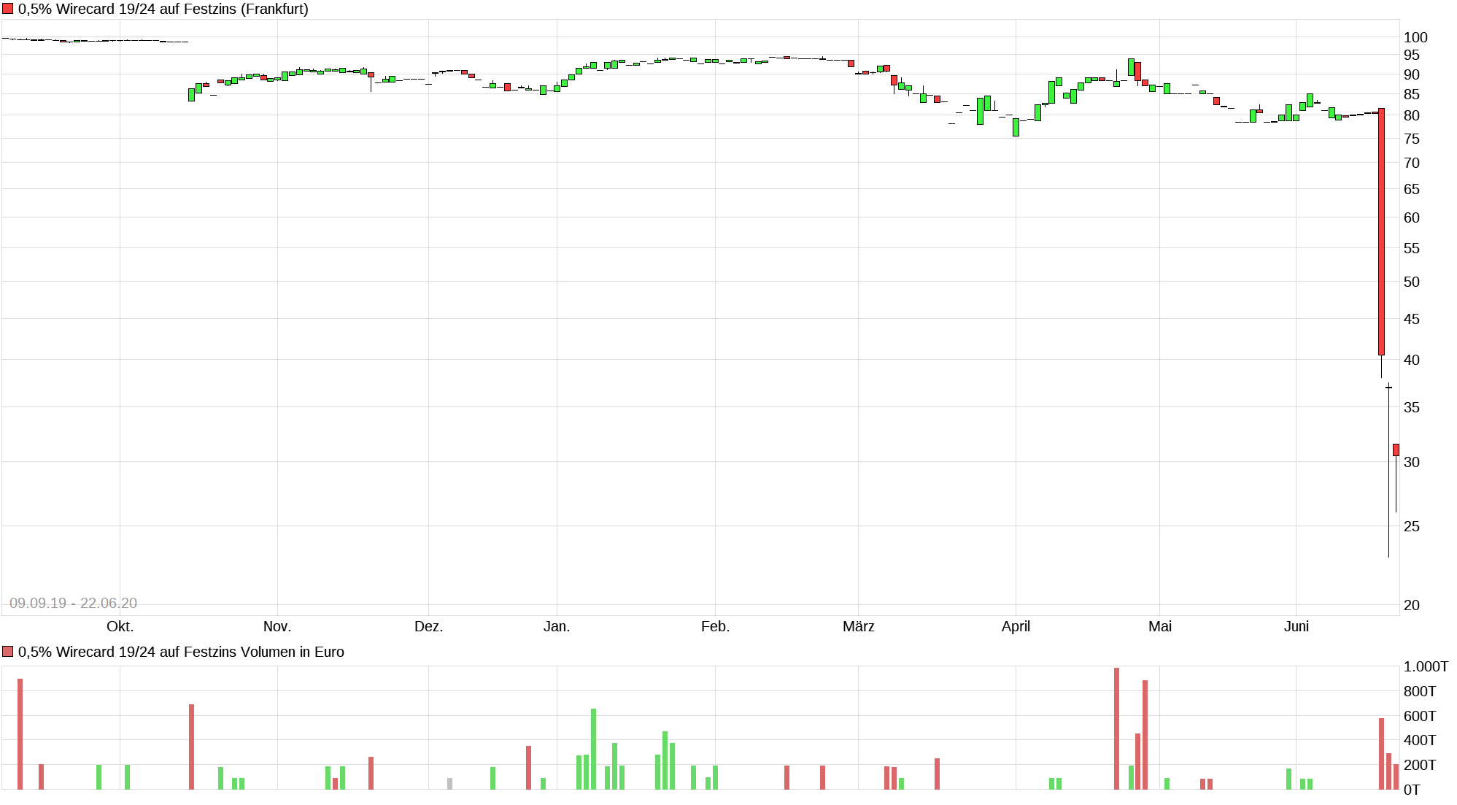The width and height of the screenshot is (1457, 805).
Task: Click price axis value 90
Action: tap(1412, 74)
